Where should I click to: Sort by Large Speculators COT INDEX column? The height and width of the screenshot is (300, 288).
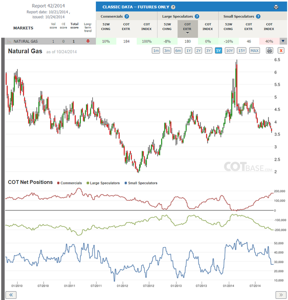pyautogui.click(x=208, y=26)
